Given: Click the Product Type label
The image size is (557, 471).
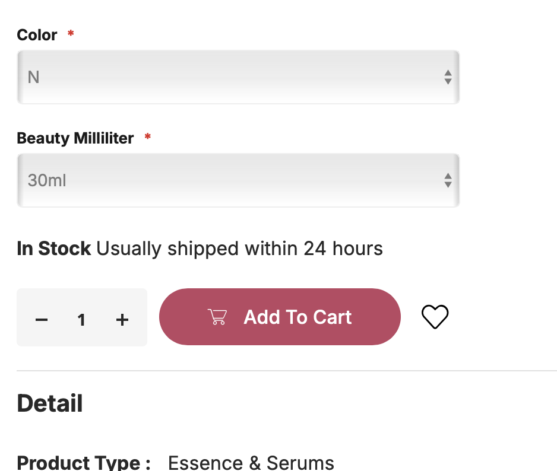Looking at the screenshot, I should point(84,462).
